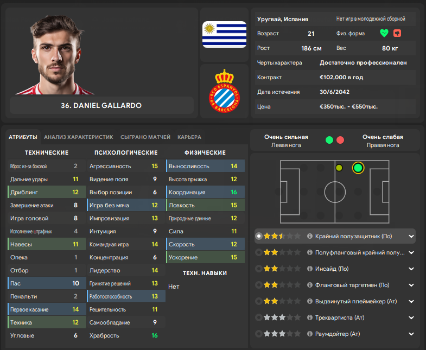Image resolution: width=426 pixels, height=350 pixels.
Task: Click the Сыграно матчей tab link
Action: tap(145, 137)
